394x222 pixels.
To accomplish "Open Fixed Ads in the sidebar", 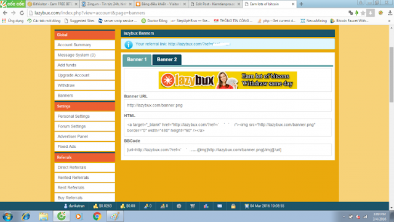I will [85, 147].
